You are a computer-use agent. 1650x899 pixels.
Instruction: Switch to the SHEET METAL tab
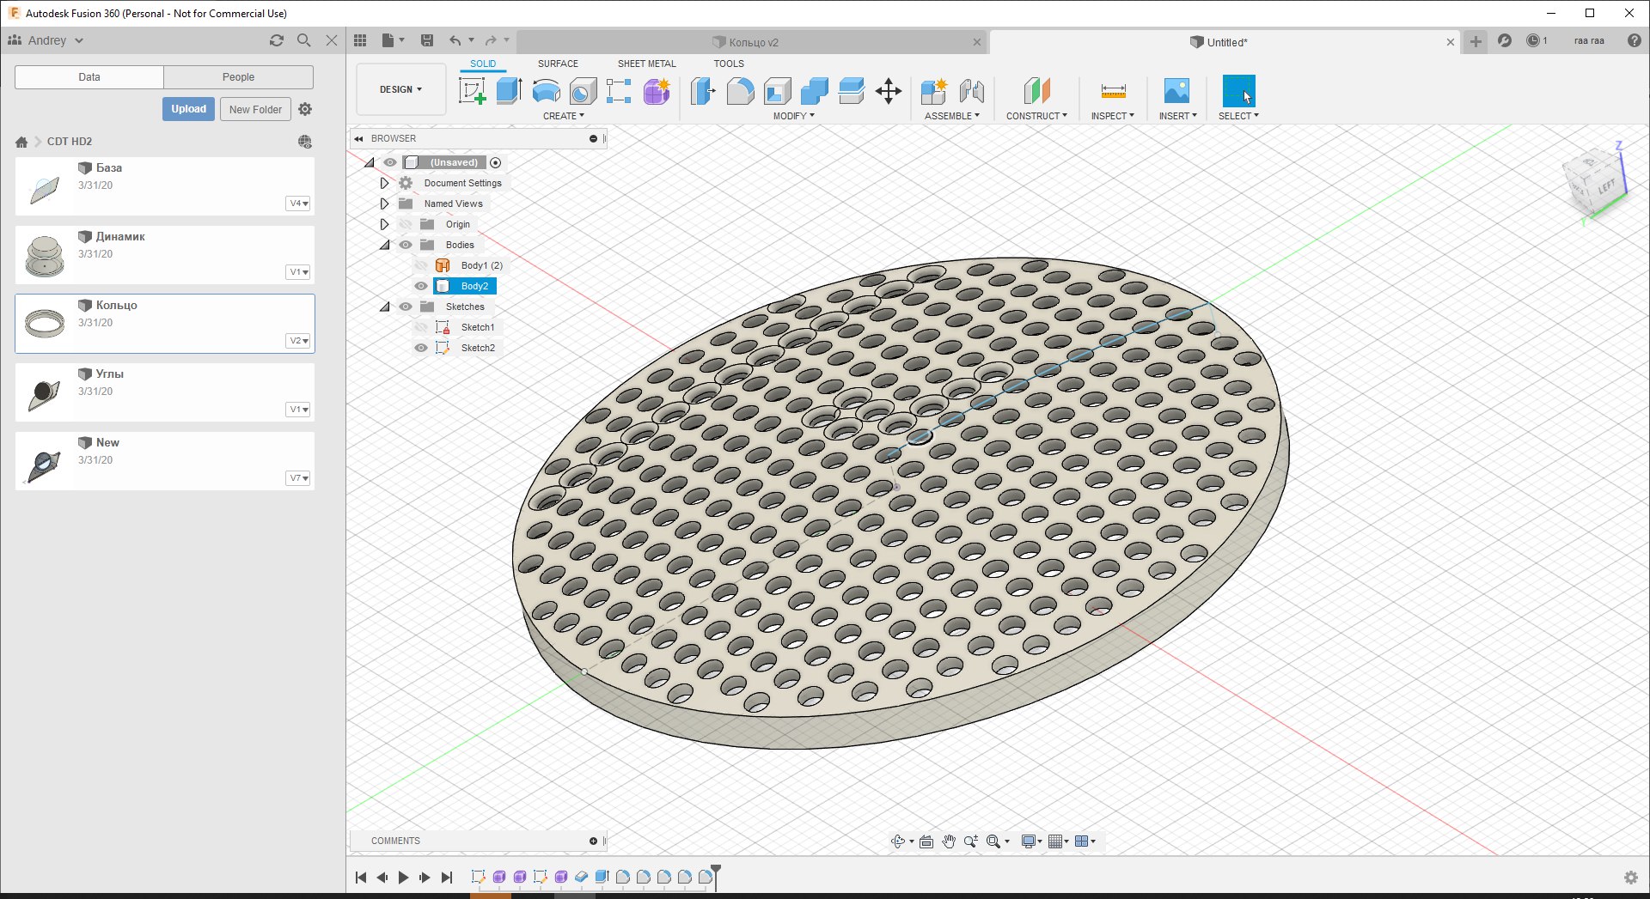tap(646, 64)
